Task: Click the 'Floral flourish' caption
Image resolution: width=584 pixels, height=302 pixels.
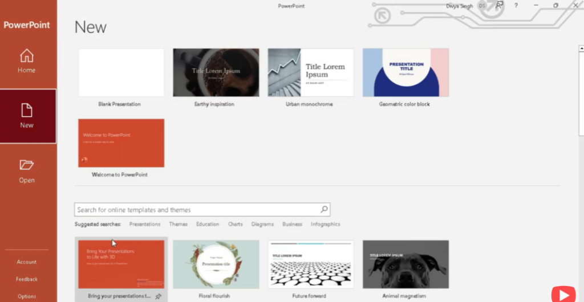Action: (x=214, y=296)
